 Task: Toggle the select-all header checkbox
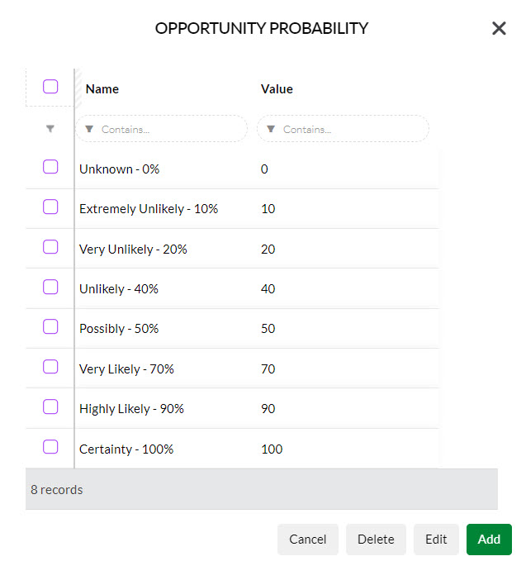tap(50, 87)
